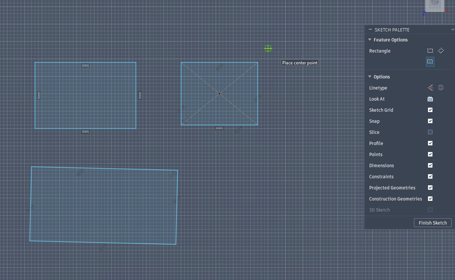Click the TOP face of the ViewCube
This screenshot has height=280, width=455.
(x=435, y=4)
